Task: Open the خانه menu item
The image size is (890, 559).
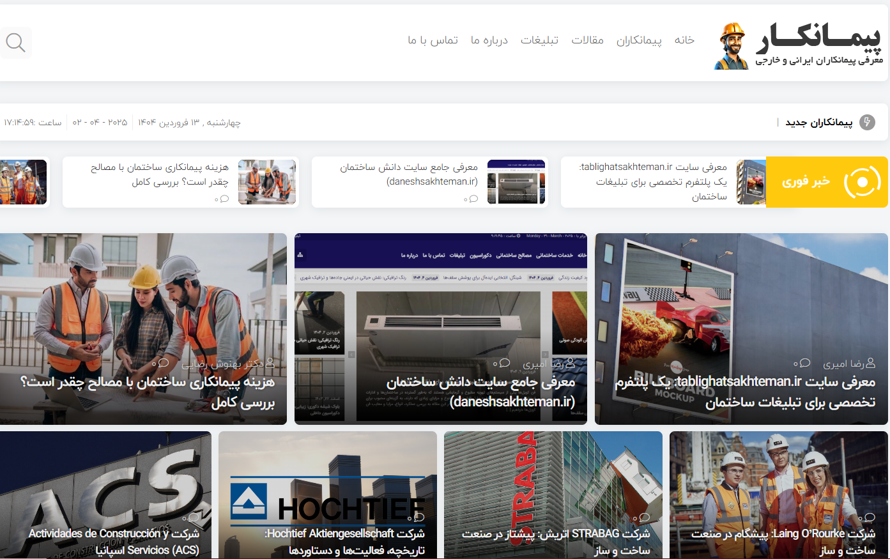Action: 684,40
